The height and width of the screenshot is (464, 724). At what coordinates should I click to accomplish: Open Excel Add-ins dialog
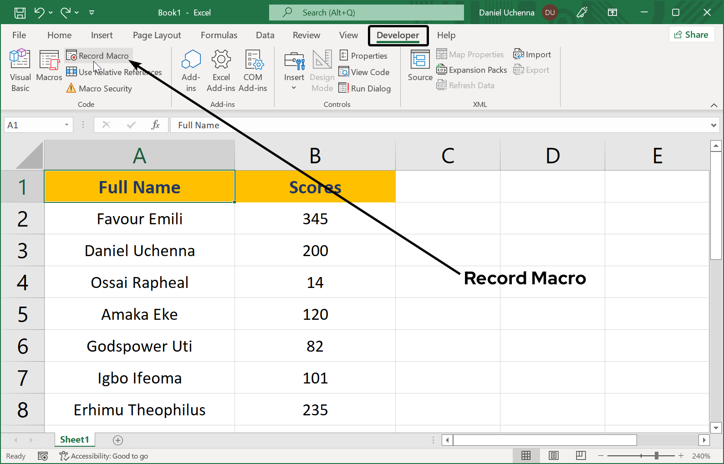tap(221, 71)
